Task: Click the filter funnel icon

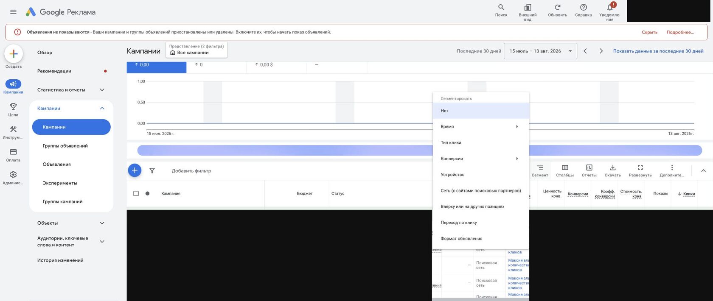Action: click(152, 170)
